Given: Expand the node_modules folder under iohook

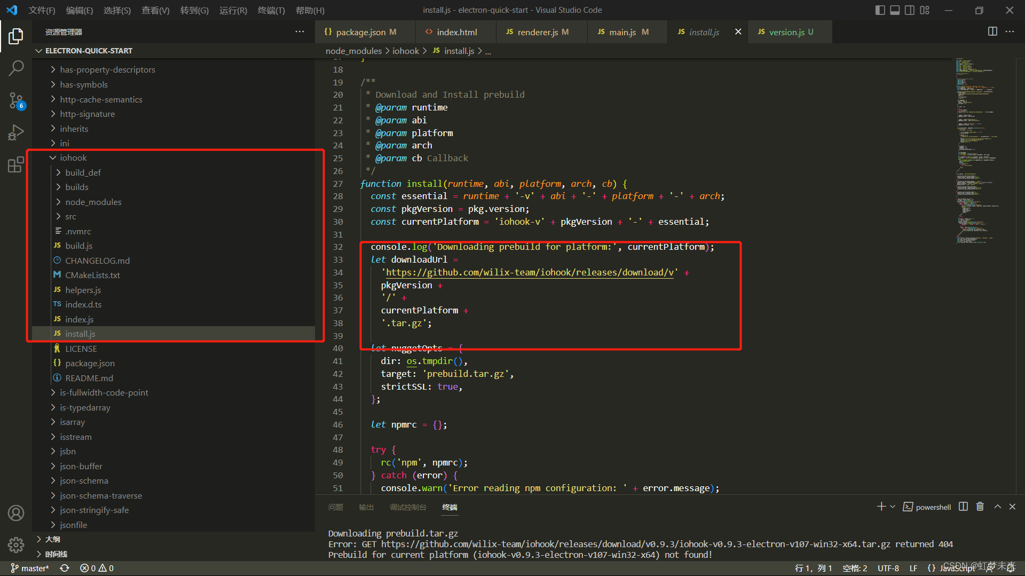Looking at the screenshot, I should tap(93, 202).
